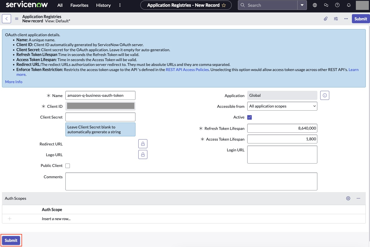Open the chat conversations icon

[326, 5]
